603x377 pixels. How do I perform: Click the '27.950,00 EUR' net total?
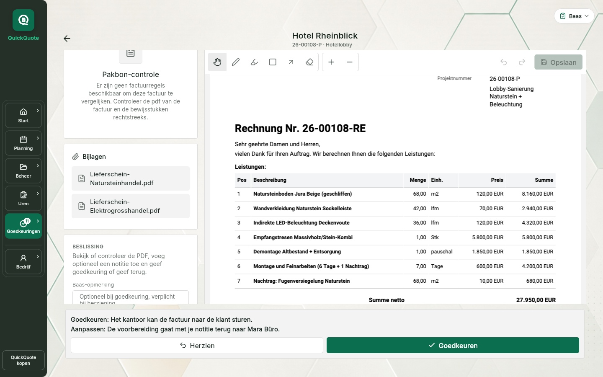536,300
